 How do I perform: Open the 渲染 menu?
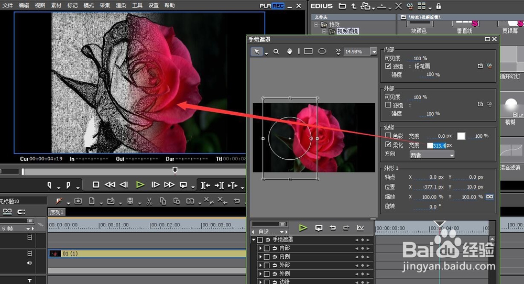tap(121, 5)
